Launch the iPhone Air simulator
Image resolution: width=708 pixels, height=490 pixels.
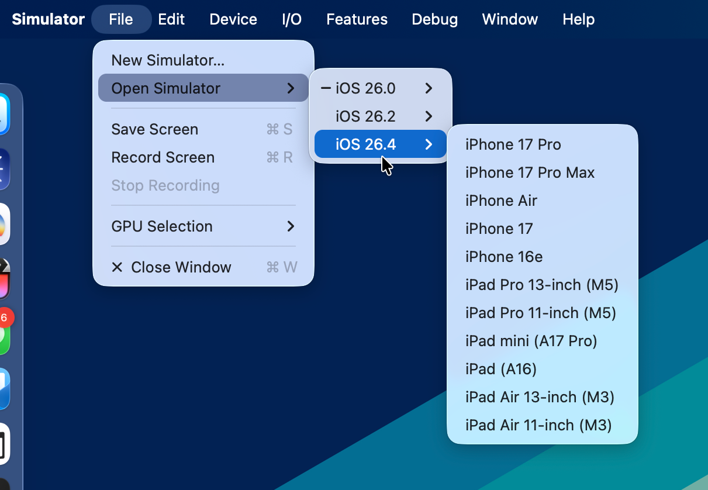(501, 201)
